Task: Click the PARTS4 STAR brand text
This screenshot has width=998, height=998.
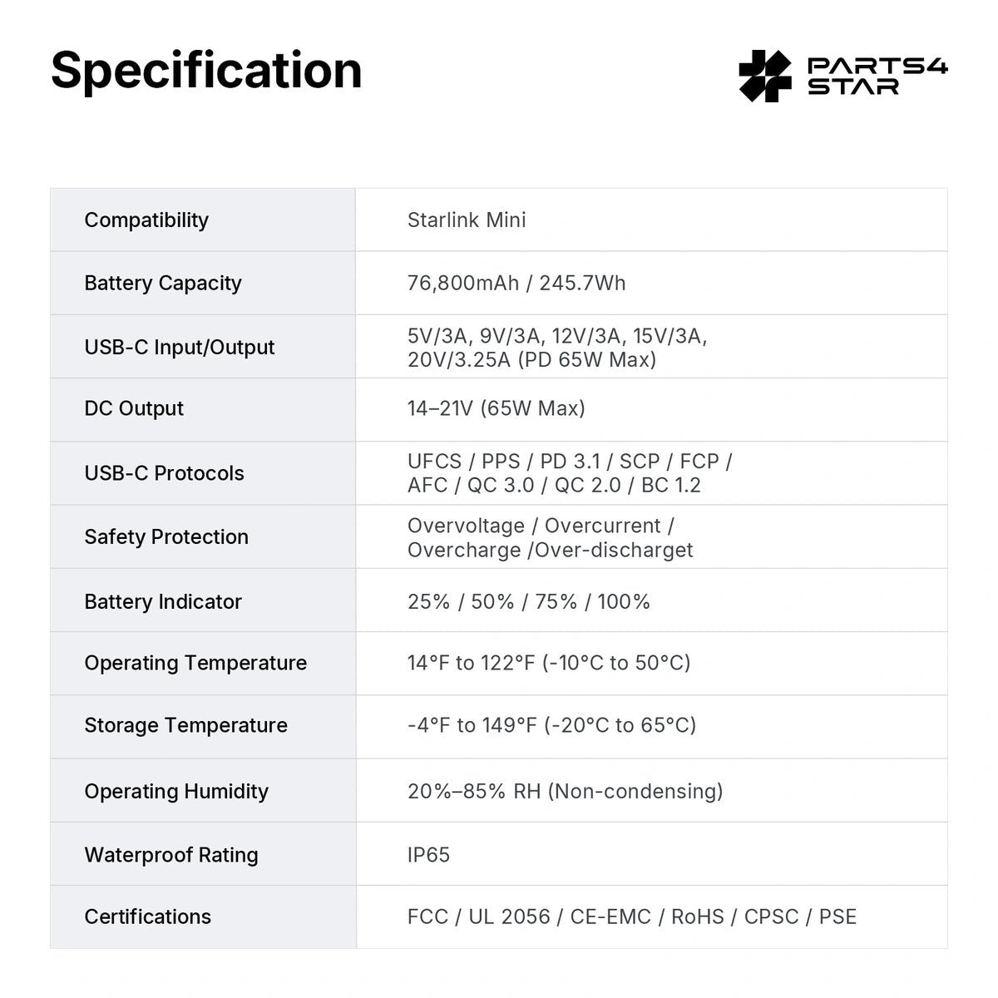Action: [878, 77]
